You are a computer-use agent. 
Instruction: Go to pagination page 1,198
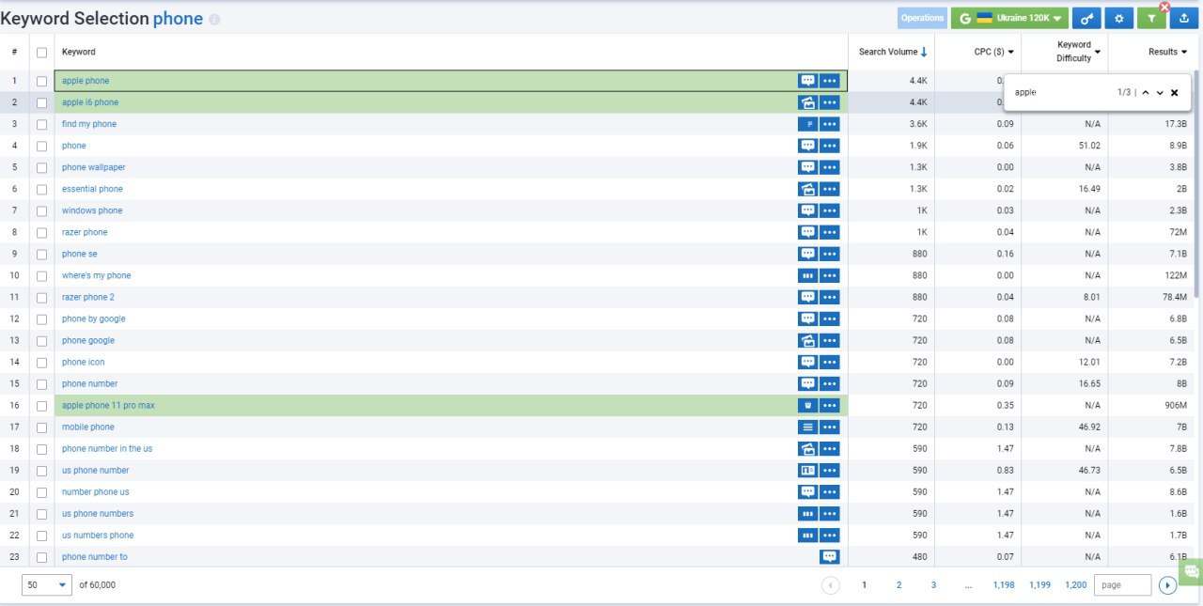(1004, 584)
